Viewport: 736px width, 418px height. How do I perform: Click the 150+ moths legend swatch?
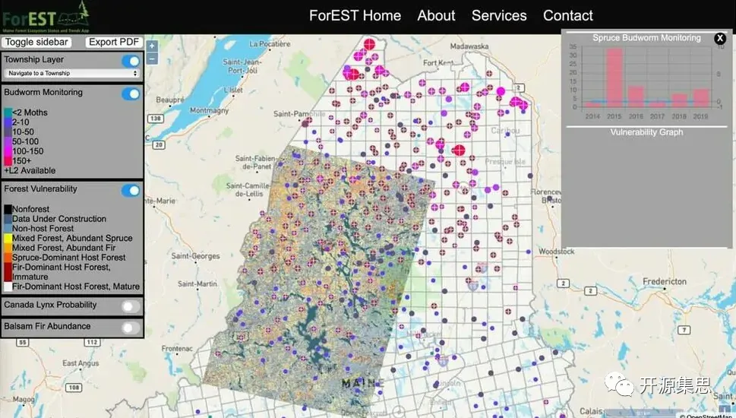click(x=8, y=160)
